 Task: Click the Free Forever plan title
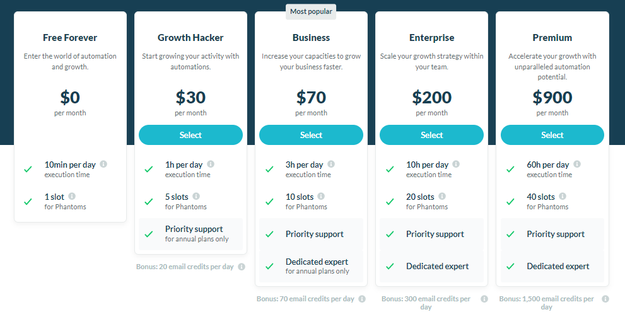pos(70,37)
